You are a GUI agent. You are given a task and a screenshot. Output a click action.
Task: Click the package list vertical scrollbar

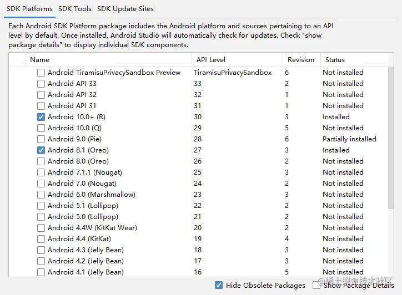391,138
